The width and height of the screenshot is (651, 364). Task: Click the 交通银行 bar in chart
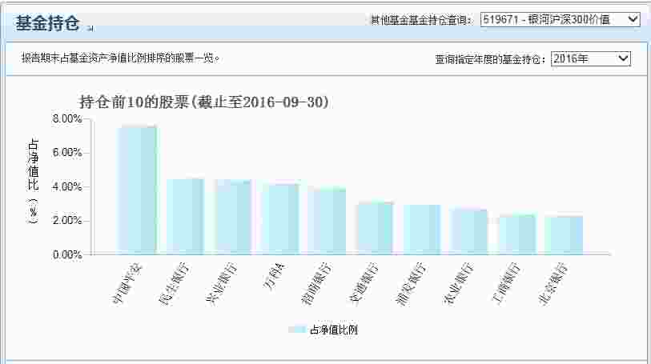375,228
